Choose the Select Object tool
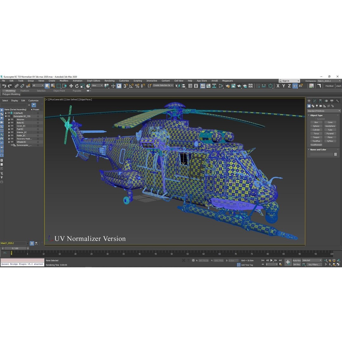The image size is (342, 342). (x=47, y=86)
